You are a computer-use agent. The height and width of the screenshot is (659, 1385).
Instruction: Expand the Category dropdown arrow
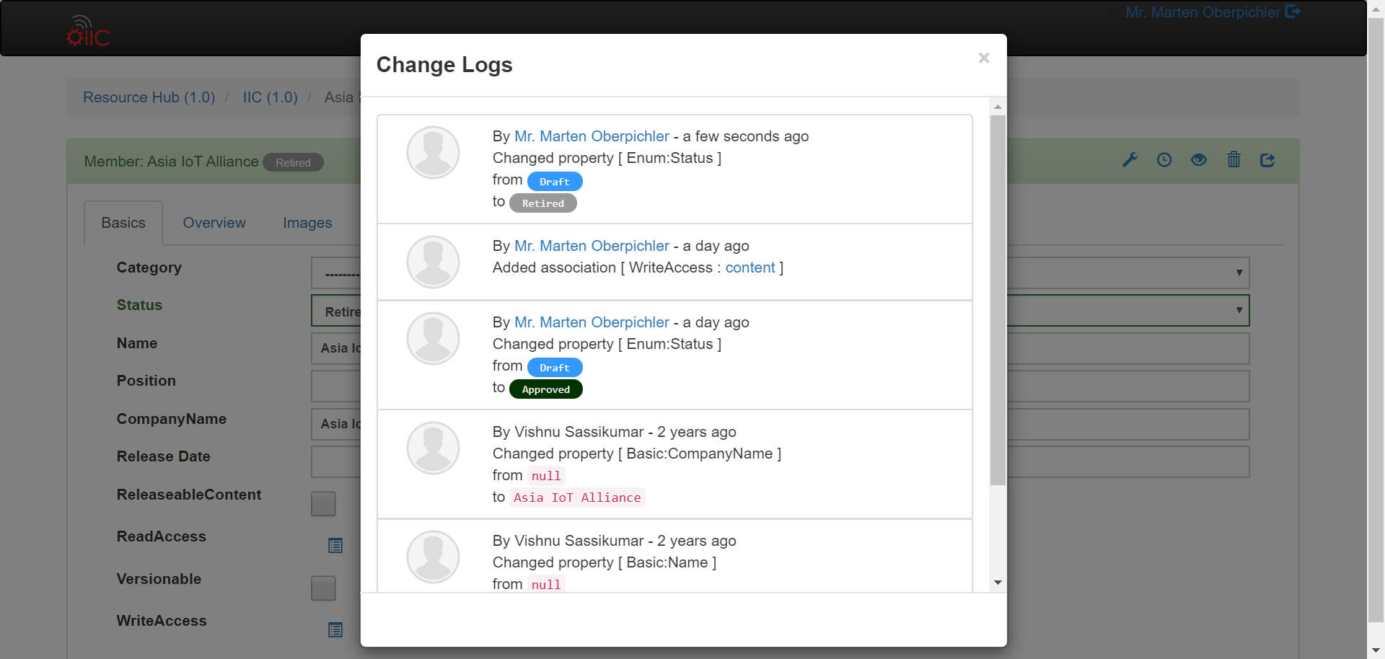tap(1239, 273)
